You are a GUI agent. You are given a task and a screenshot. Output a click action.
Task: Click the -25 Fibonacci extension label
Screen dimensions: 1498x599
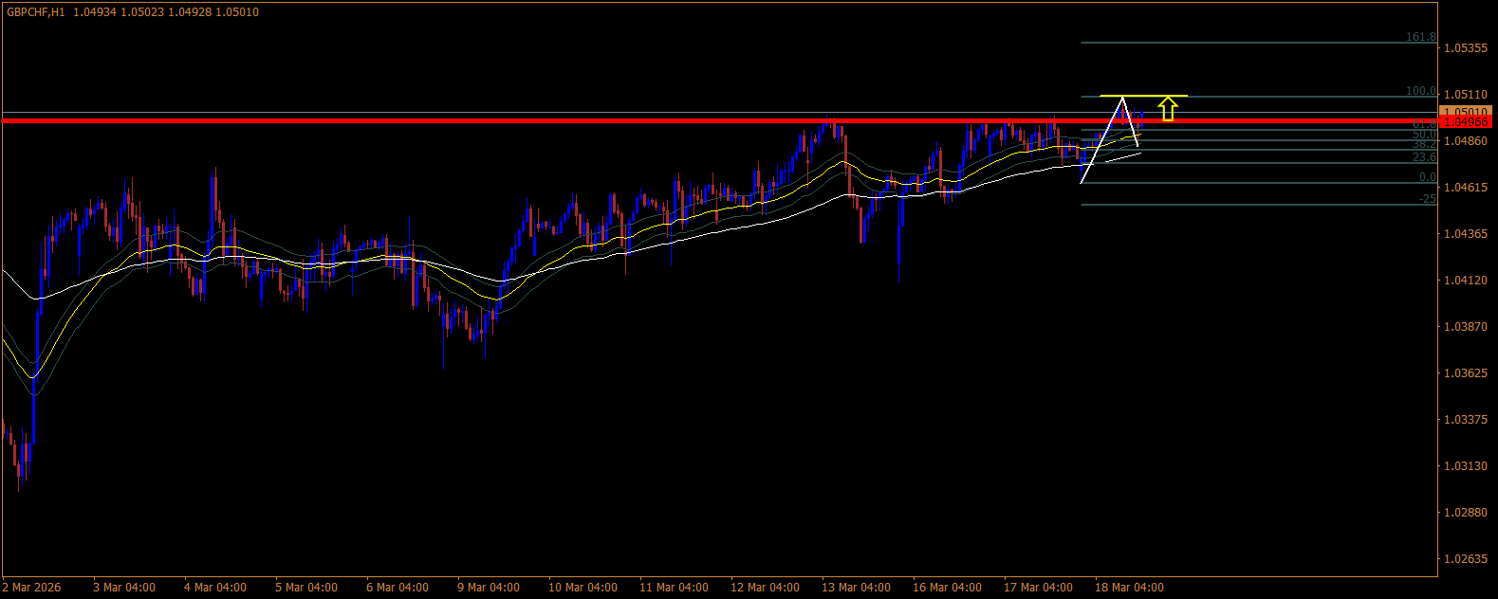1427,199
